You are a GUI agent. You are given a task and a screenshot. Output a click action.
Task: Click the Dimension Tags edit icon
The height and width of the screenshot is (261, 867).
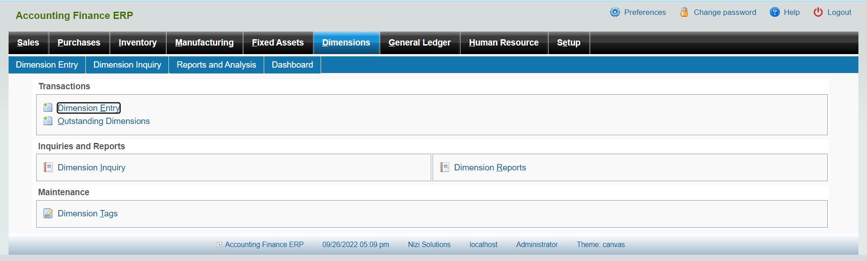coord(48,213)
